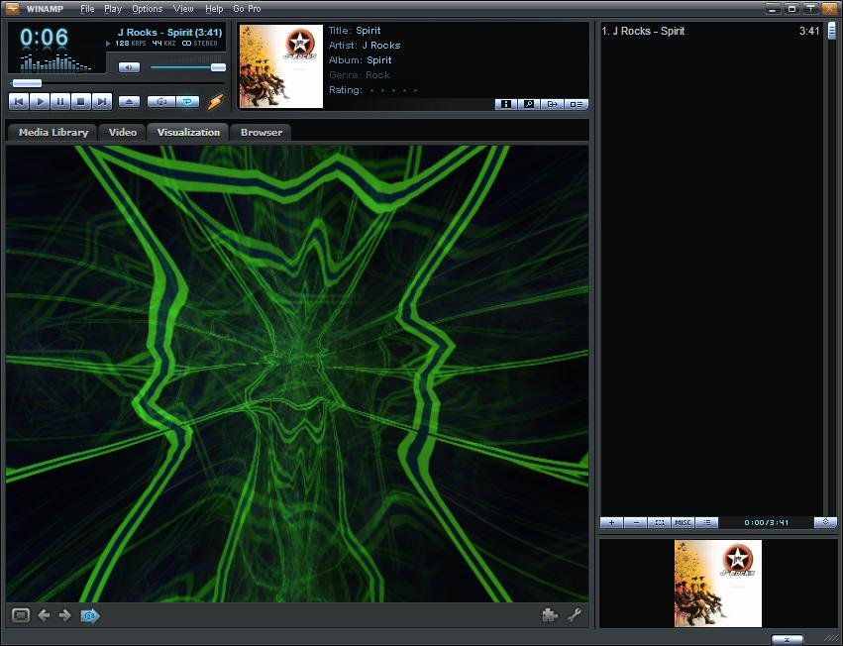Open the Options menu
843x646 pixels.
click(147, 9)
